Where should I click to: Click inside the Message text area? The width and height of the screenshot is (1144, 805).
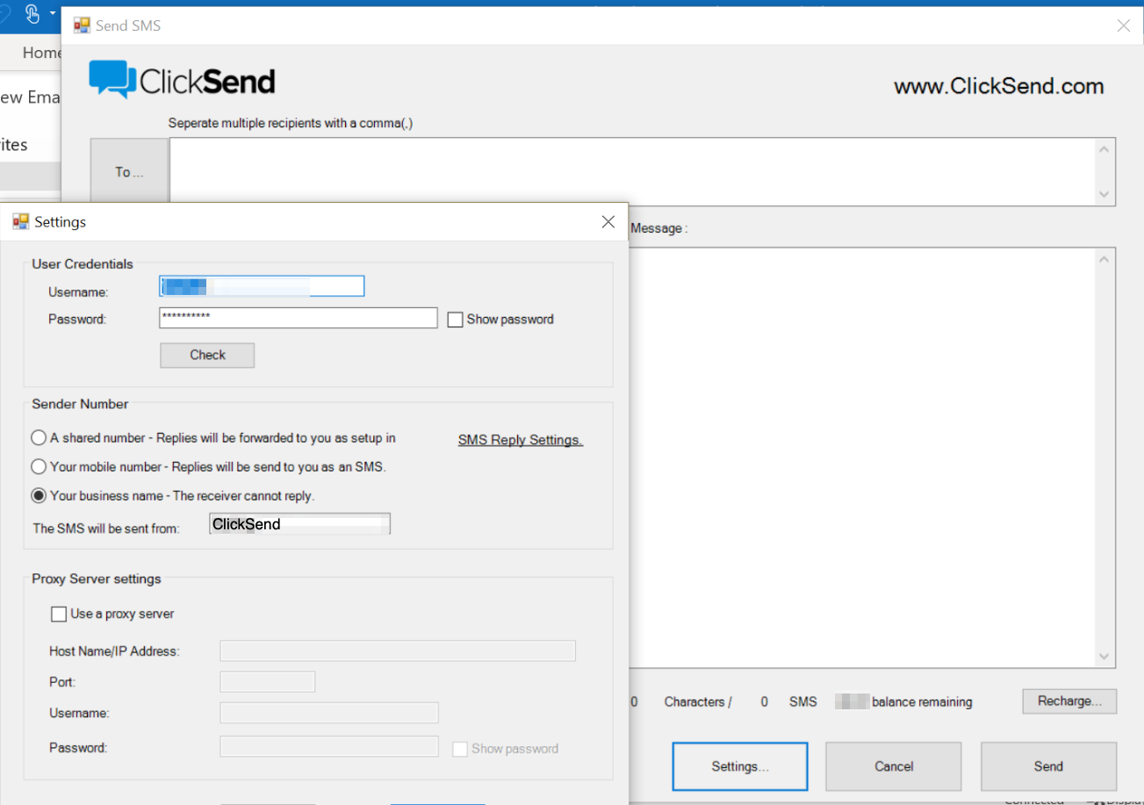pyautogui.click(x=872, y=456)
